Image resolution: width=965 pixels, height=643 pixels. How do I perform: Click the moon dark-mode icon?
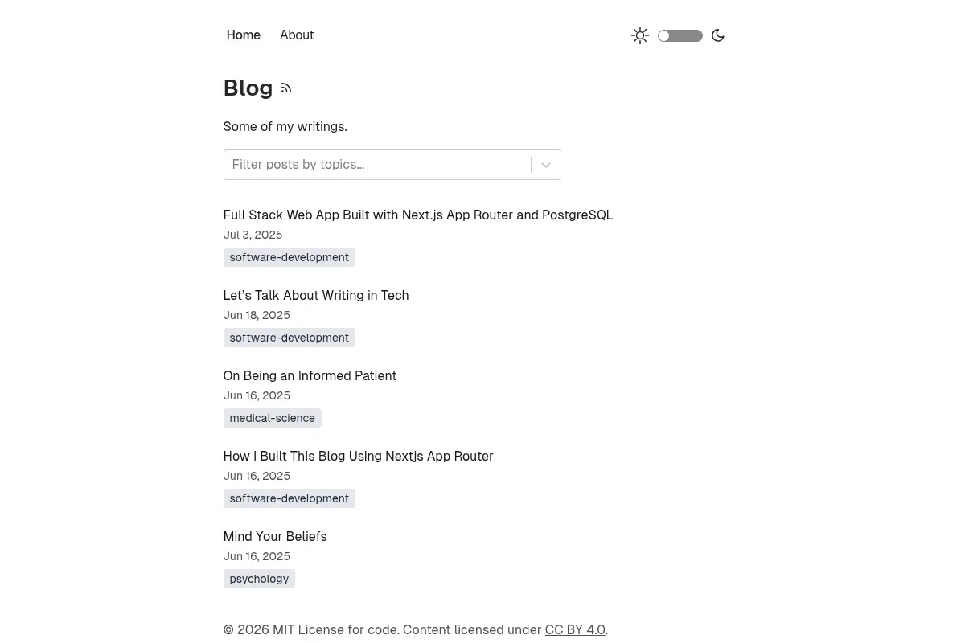click(x=718, y=35)
